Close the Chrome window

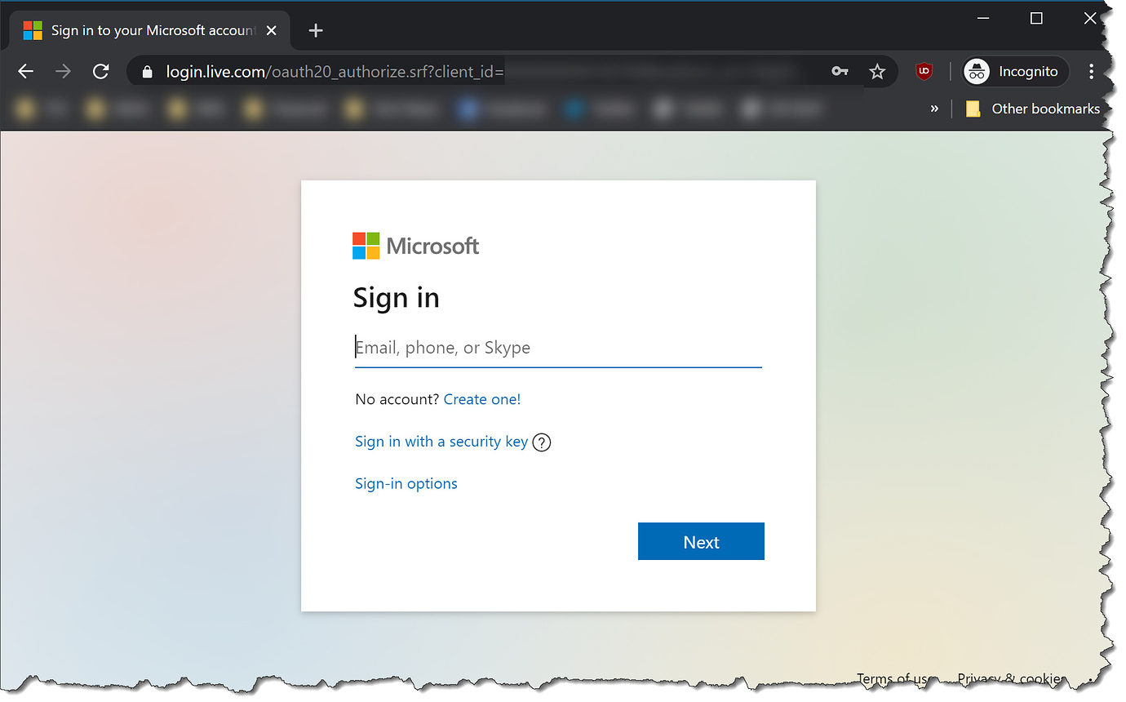click(1090, 19)
